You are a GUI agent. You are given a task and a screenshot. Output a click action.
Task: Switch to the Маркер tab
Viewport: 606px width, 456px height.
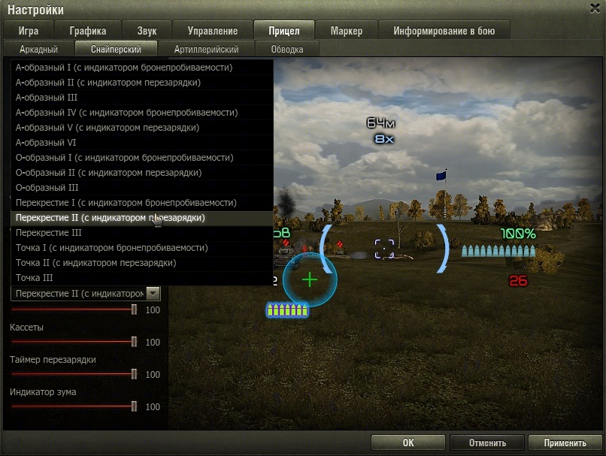pyautogui.click(x=347, y=31)
